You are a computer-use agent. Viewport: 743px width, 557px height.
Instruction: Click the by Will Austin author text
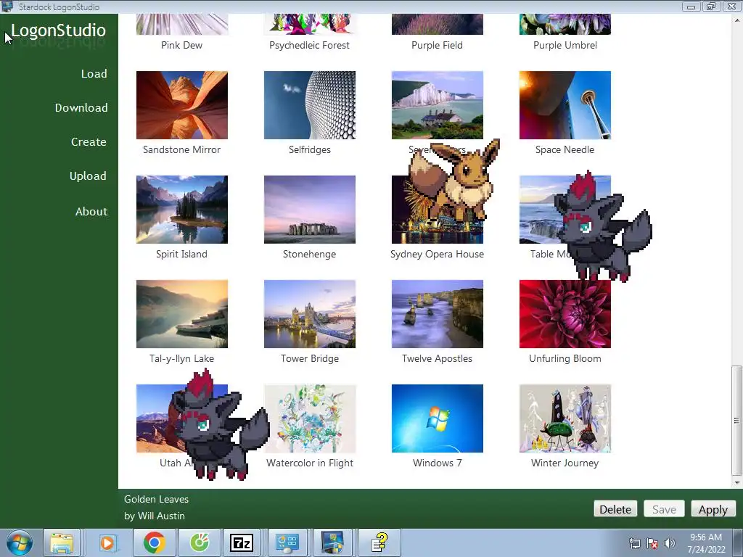pos(155,516)
